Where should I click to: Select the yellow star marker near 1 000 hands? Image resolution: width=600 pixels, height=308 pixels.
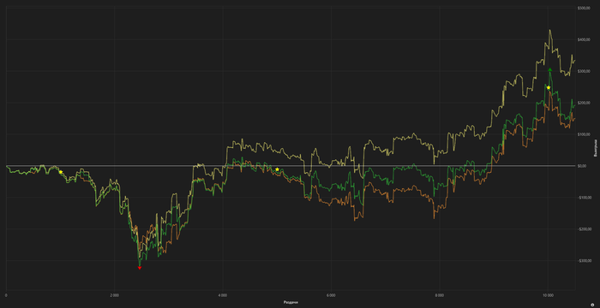(61, 172)
